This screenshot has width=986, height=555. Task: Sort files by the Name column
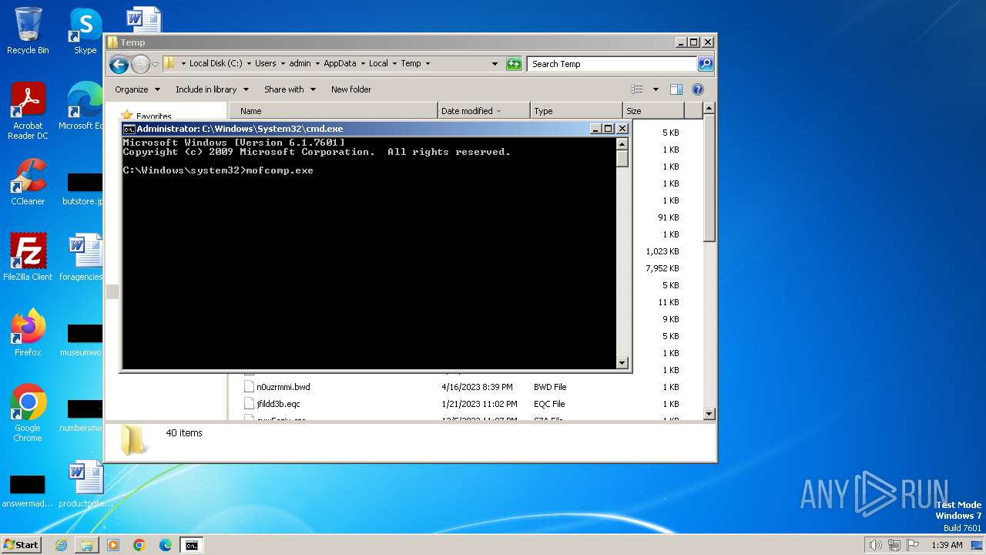[333, 111]
